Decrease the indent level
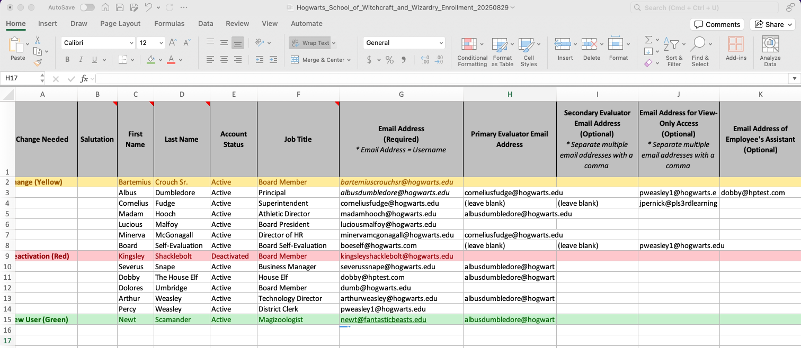Viewport: 801px width, 348px height. click(x=260, y=60)
